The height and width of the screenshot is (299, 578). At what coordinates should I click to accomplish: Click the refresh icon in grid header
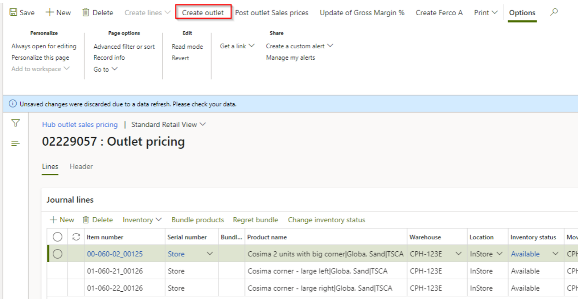tap(76, 237)
